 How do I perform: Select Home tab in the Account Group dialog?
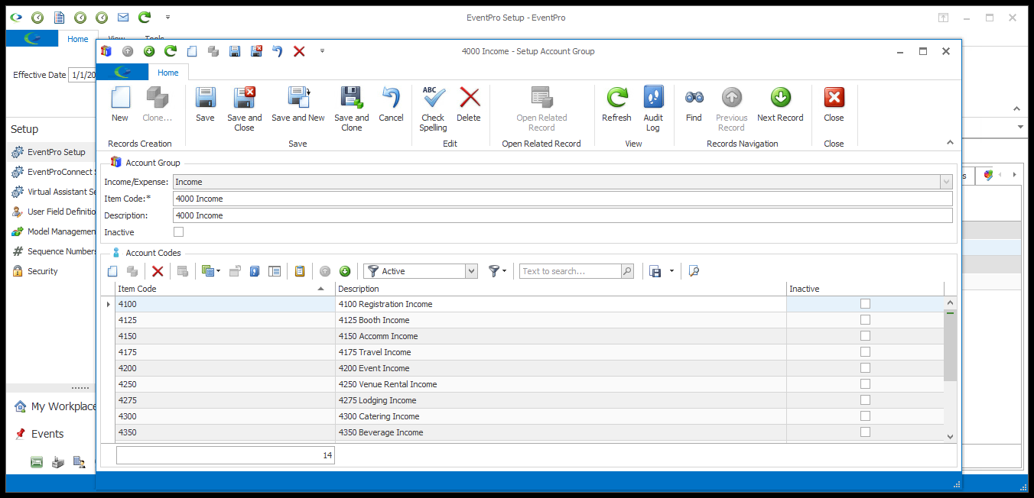click(168, 73)
